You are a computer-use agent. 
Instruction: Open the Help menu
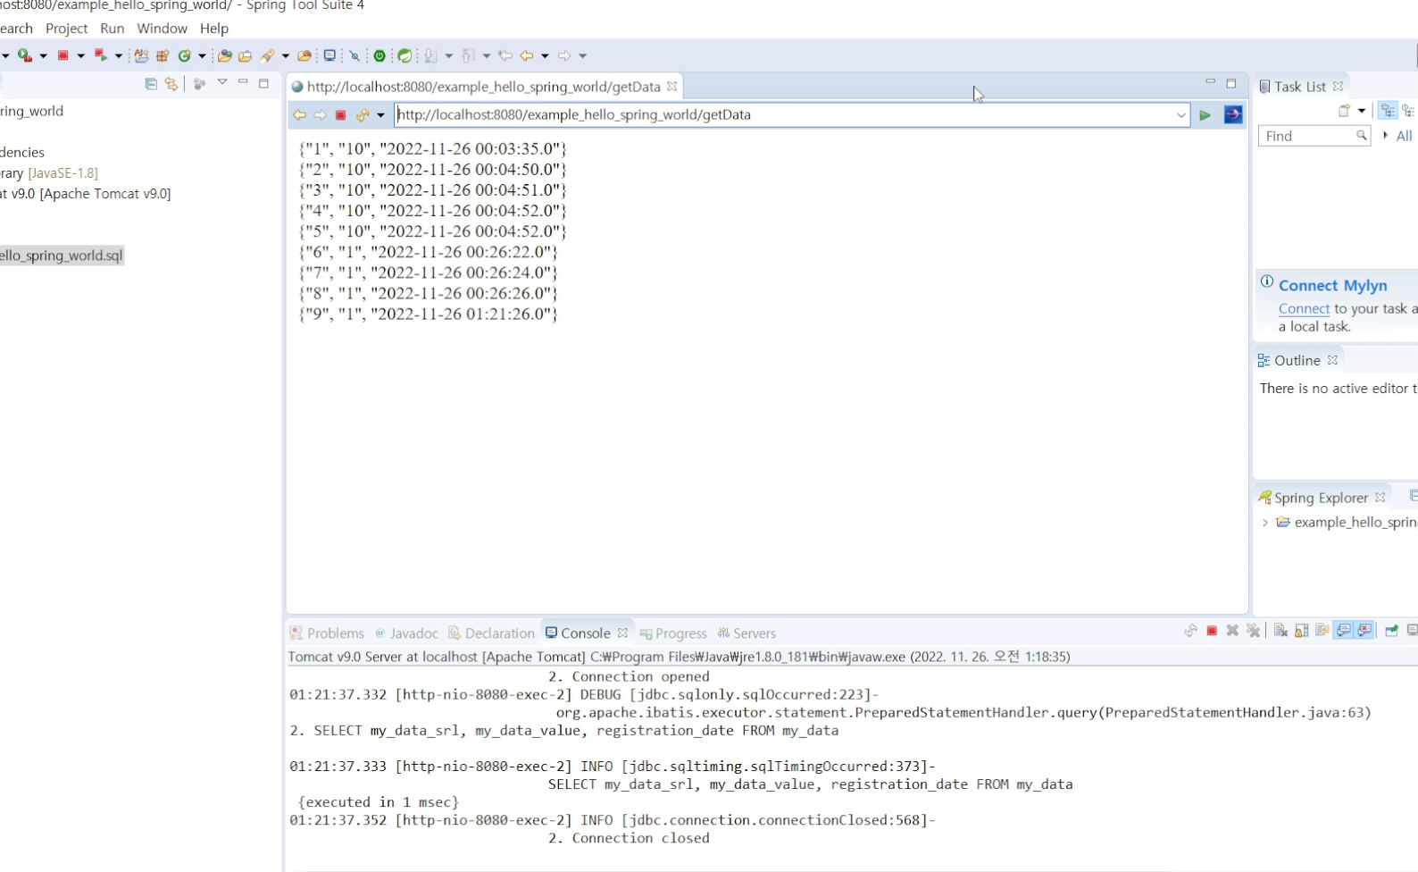214,29
